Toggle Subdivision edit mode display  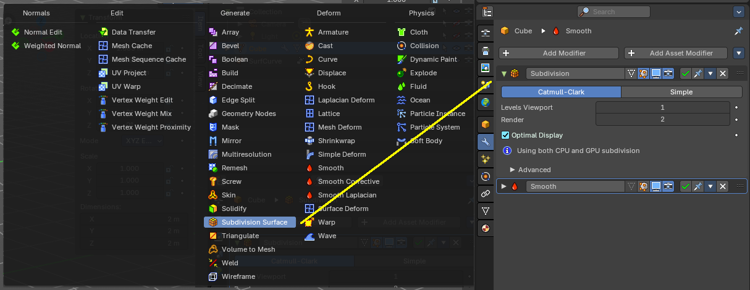pyautogui.click(x=644, y=73)
